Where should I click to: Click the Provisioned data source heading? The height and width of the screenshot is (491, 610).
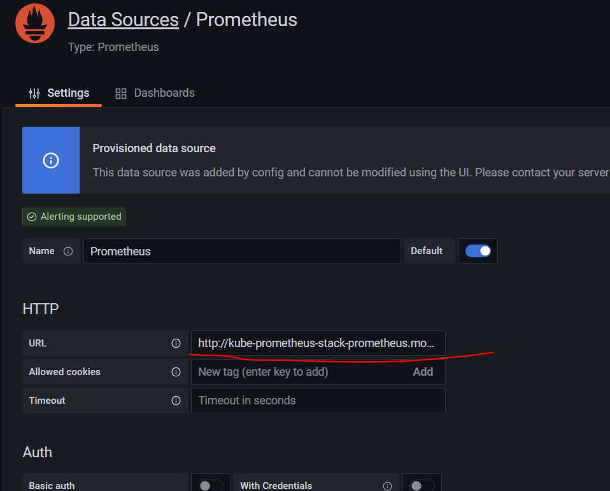pyautogui.click(x=154, y=148)
